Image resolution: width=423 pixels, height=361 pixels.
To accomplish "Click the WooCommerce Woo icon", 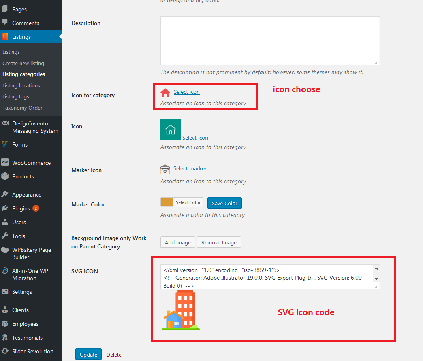I will (x=5, y=162).
